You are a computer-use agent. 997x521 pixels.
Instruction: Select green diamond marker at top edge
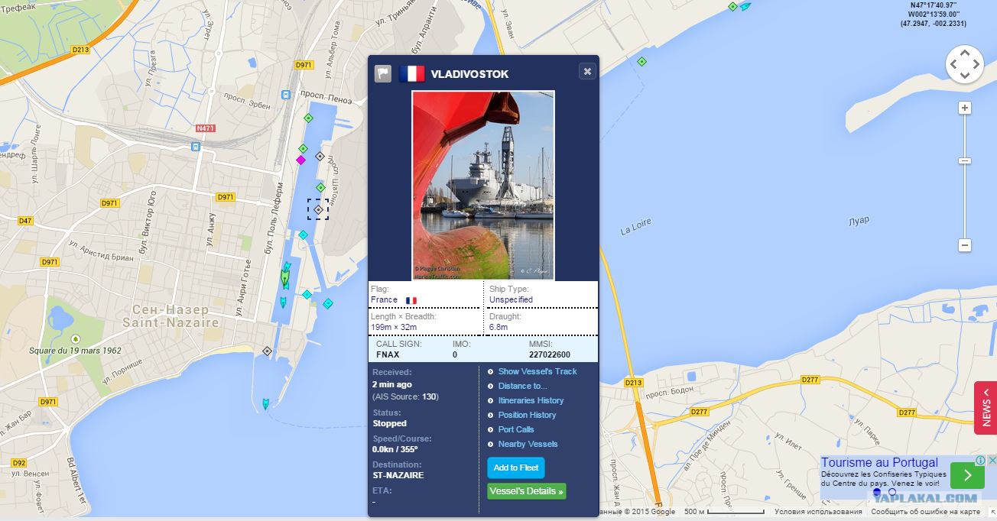[732, 6]
